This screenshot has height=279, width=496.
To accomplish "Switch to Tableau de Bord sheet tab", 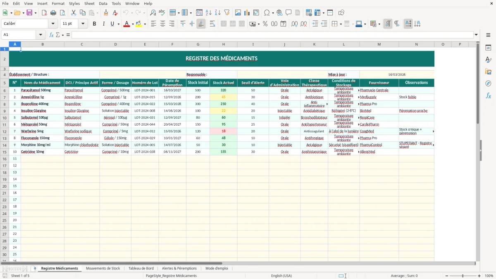I will [x=141, y=268].
